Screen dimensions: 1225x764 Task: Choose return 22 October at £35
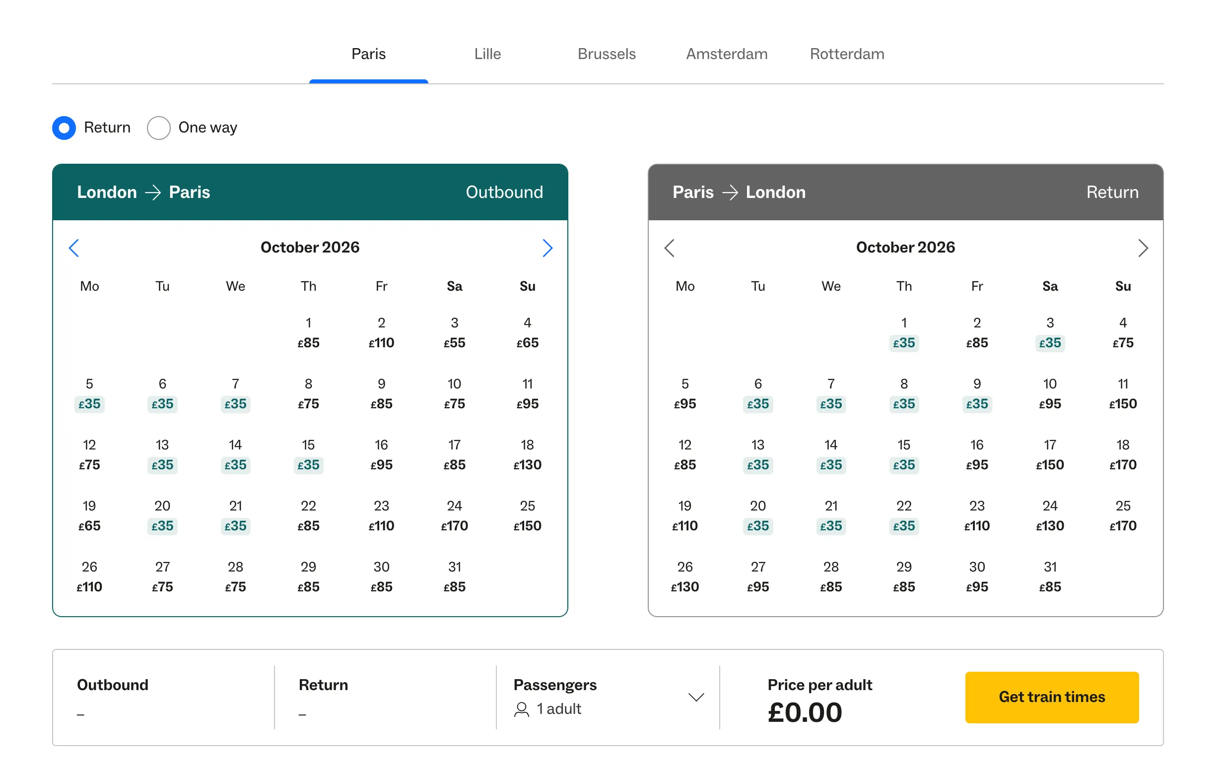(904, 516)
